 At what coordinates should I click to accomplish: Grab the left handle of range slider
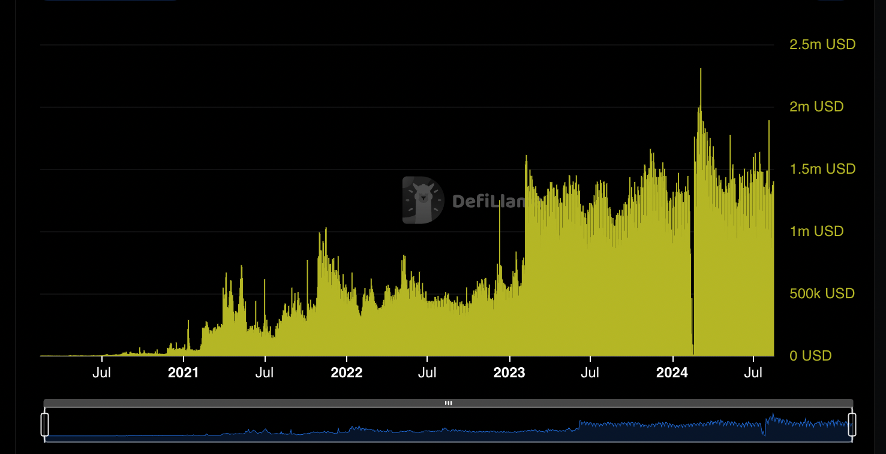tap(44, 424)
